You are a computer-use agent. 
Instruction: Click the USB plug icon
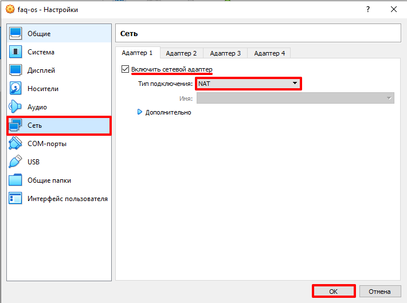point(15,162)
